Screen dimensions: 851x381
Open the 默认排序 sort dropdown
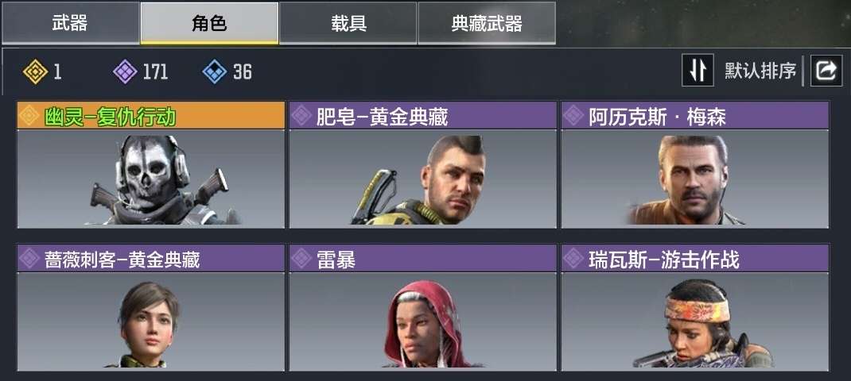point(760,71)
